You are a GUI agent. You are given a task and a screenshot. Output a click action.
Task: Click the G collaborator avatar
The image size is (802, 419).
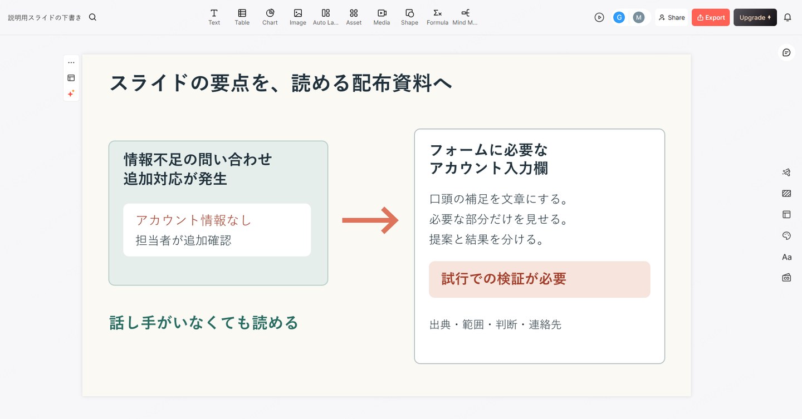click(619, 17)
